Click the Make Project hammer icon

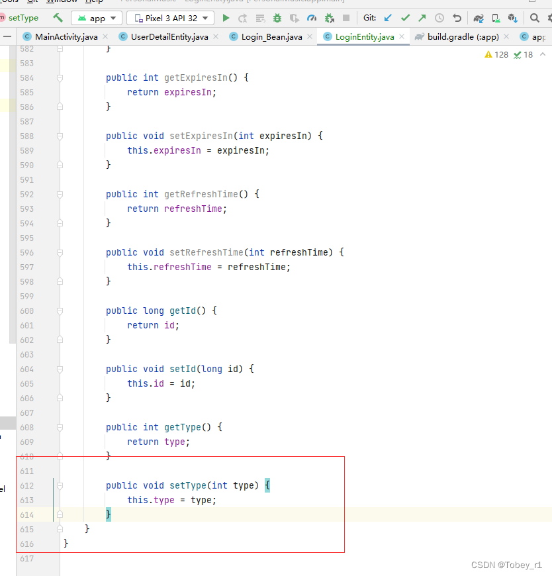(x=58, y=18)
